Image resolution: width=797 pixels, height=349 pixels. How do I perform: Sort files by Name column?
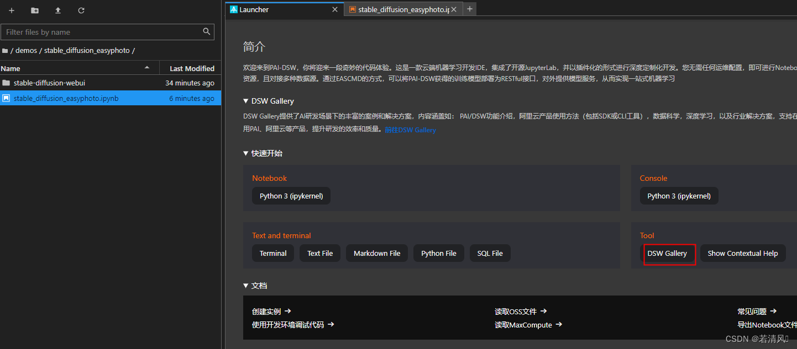(x=80, y=68)
